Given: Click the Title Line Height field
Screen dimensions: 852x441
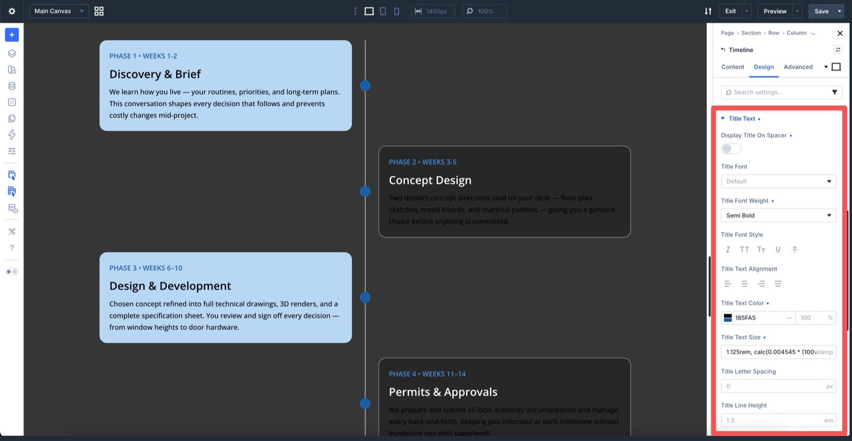Looking at the screenshot, I should [x=778, y=420].
